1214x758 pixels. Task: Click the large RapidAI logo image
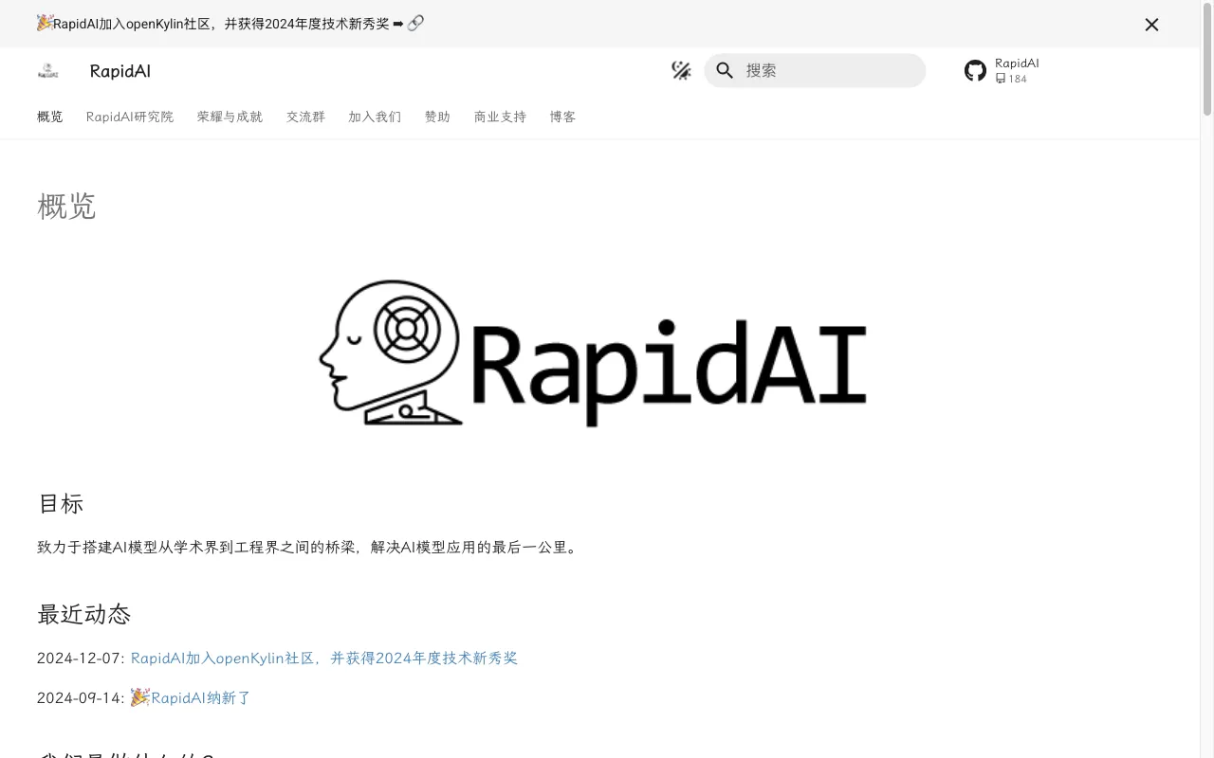[593, 352]
